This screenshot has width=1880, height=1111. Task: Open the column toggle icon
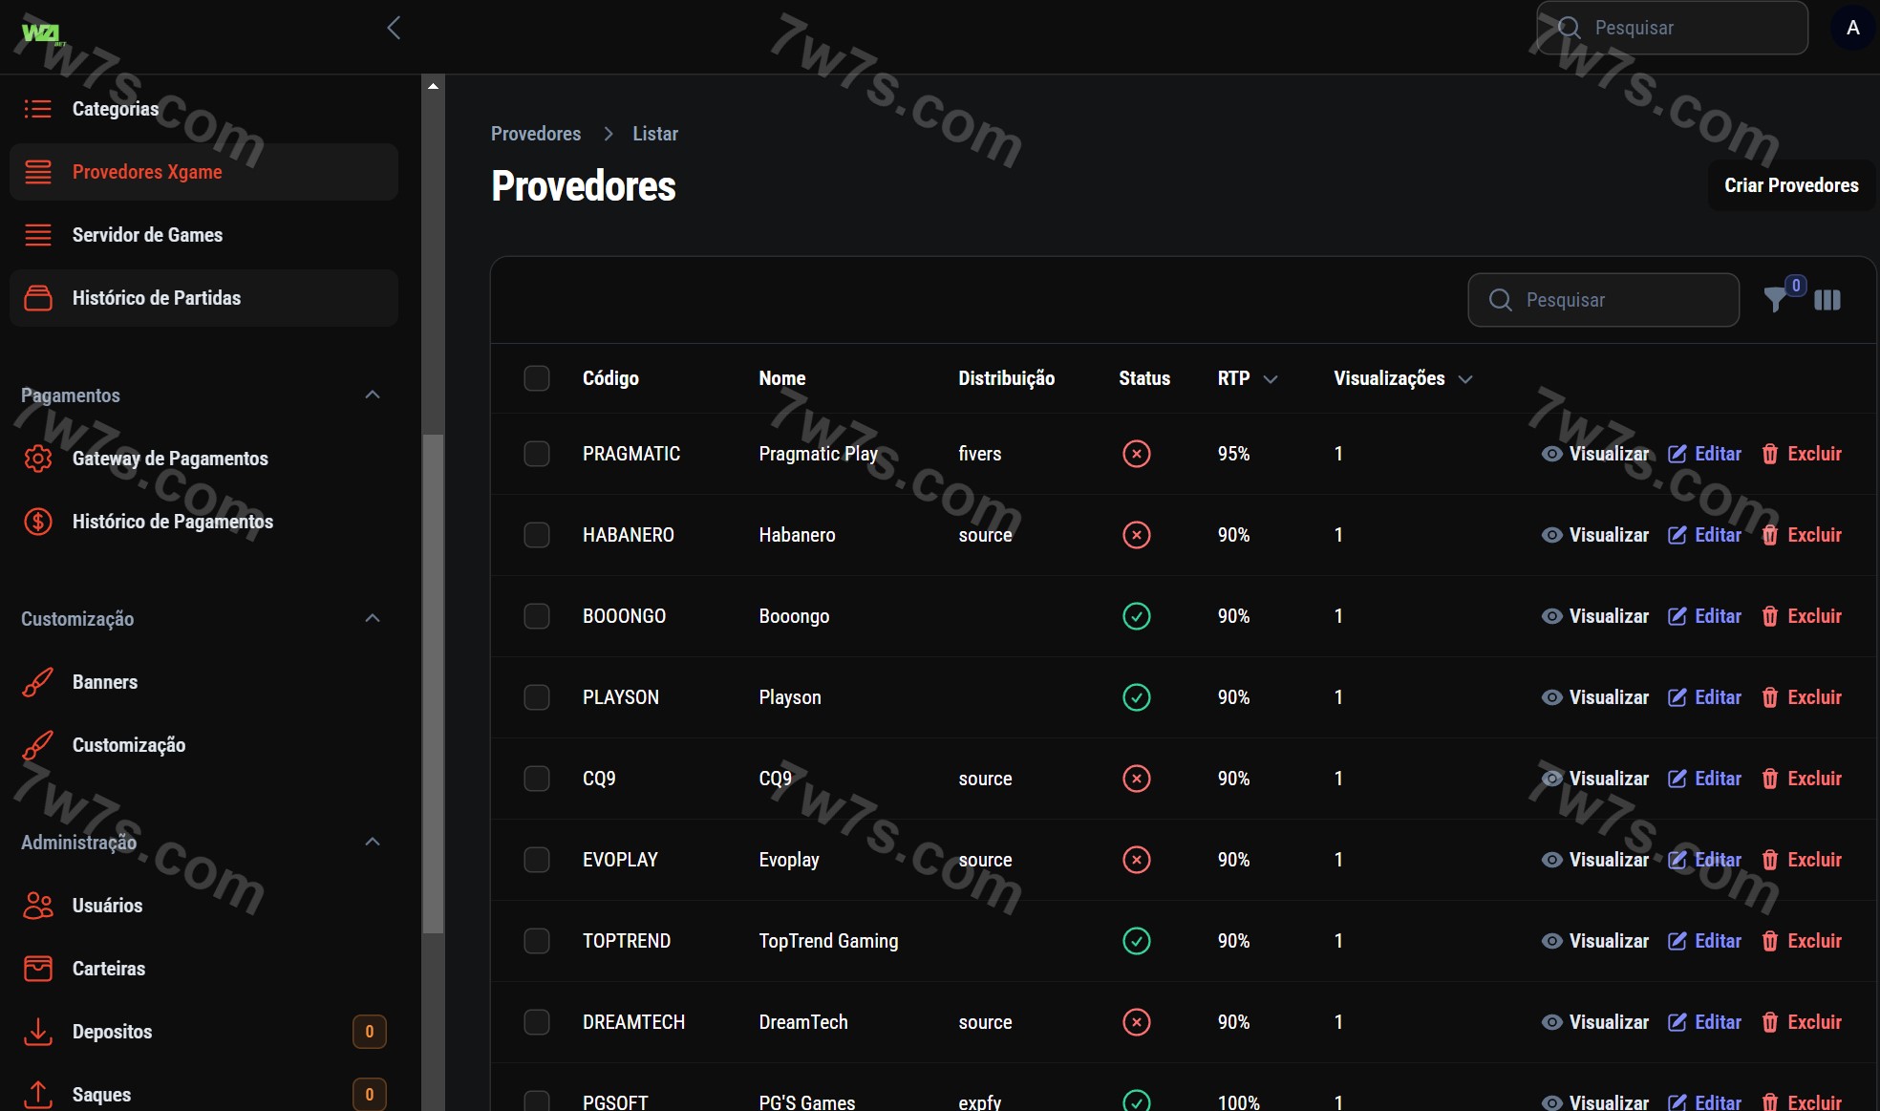pos(1827,300)
